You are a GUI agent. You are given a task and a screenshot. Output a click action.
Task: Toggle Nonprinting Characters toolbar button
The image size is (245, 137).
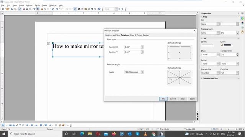[92, 9]
